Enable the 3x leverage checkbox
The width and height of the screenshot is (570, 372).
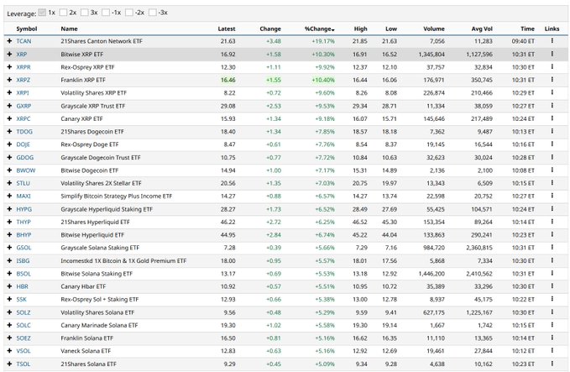click(84, 13)
